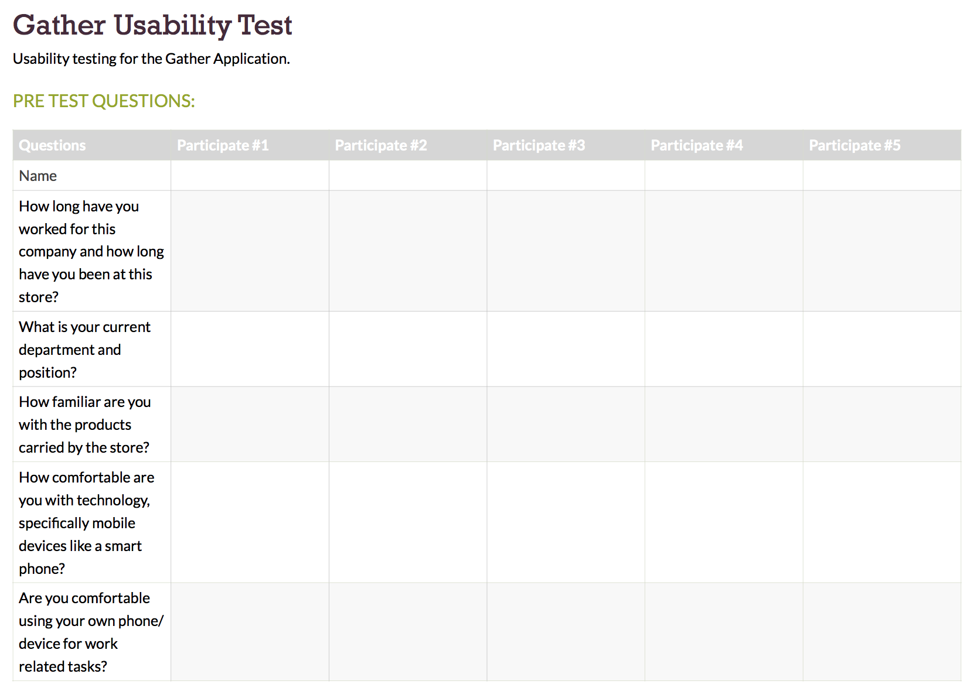Click the Questions column header

(52, 145)
